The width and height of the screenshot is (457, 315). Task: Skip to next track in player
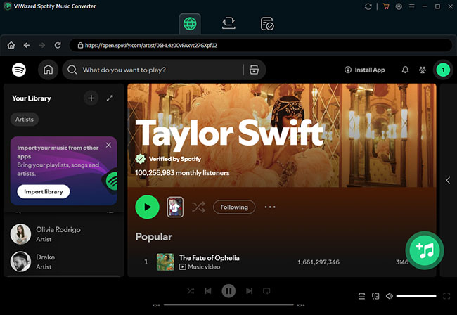tap(249, 291)
